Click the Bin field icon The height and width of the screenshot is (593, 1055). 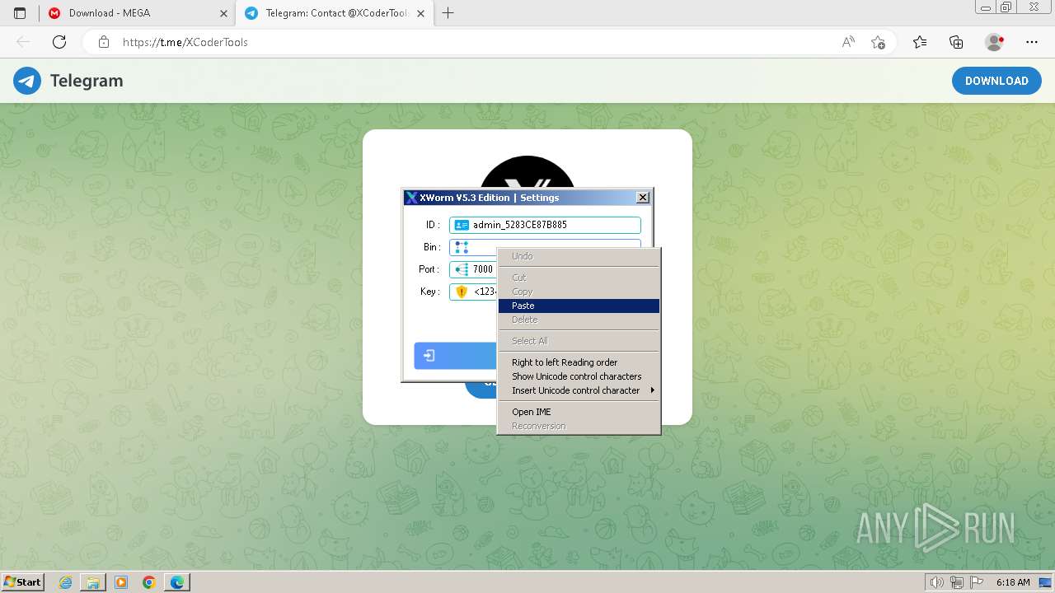462,247
